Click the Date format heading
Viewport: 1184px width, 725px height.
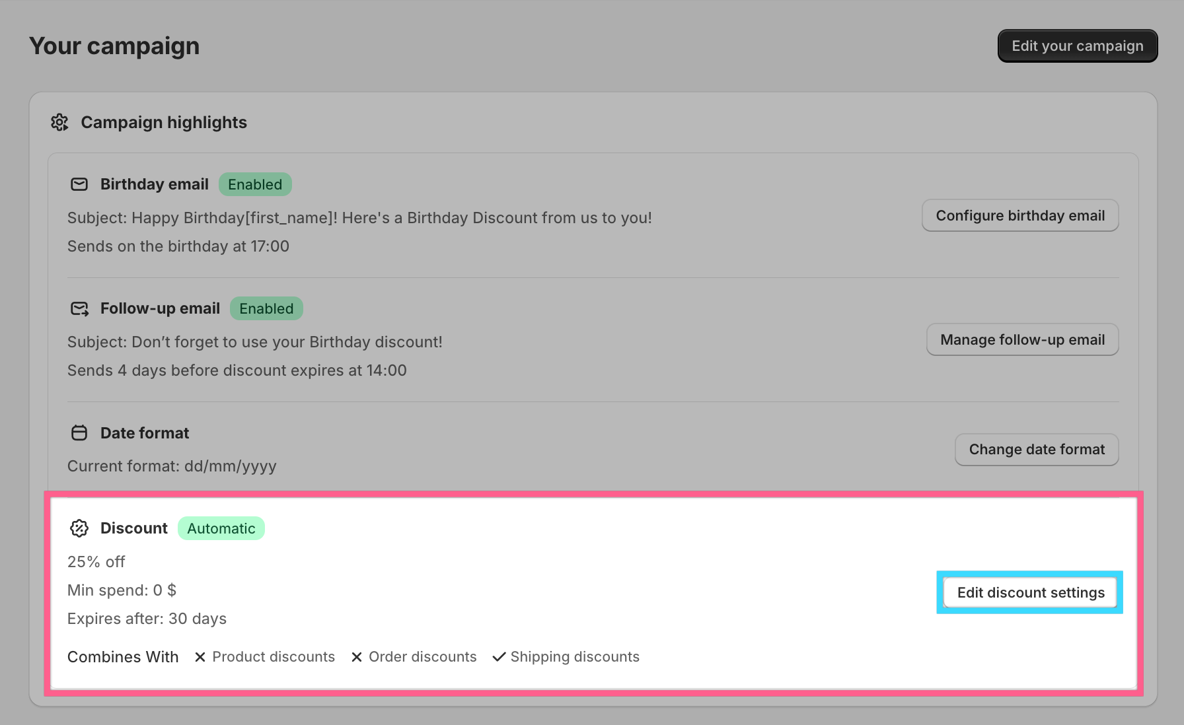tap(145, 433)
